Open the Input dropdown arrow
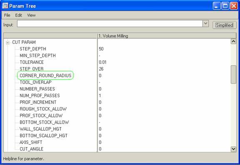Screen dimensions: 240x165 (x=205, y=24)
